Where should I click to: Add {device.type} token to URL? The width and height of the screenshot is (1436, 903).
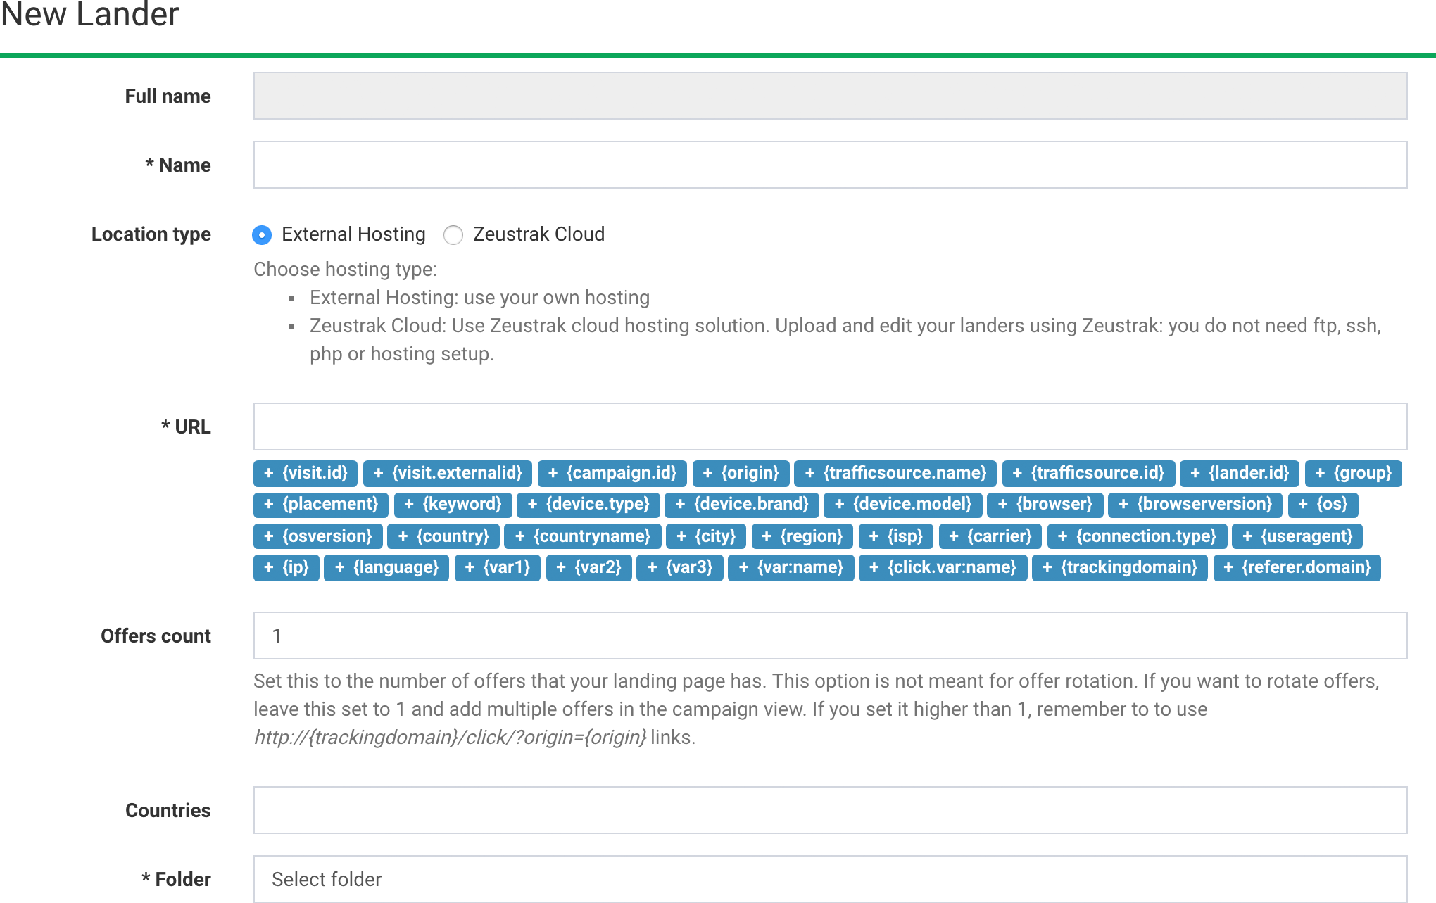coord(588,504)
